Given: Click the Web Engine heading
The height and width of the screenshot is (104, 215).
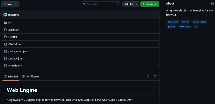Looking at the screenshot, I should coord(22,90).
